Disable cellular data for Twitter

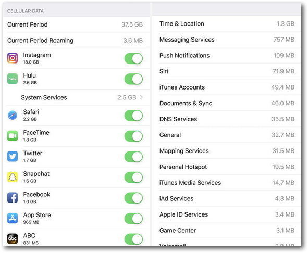133,157
